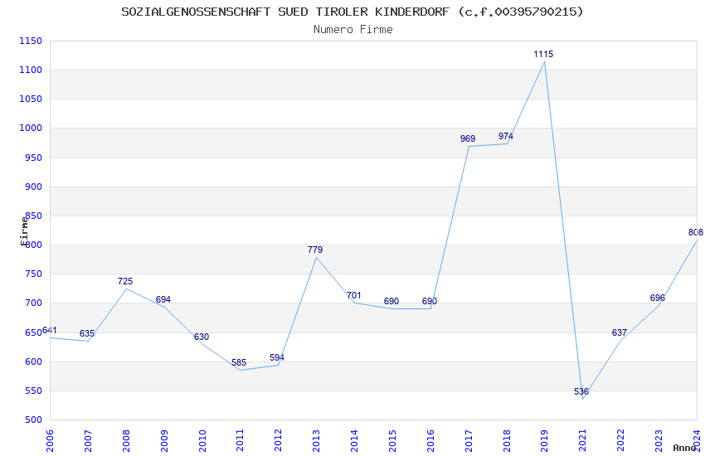Select y-axis value 1150
Image resolution: width=705 pixels, height=456 pixels.
31,41
